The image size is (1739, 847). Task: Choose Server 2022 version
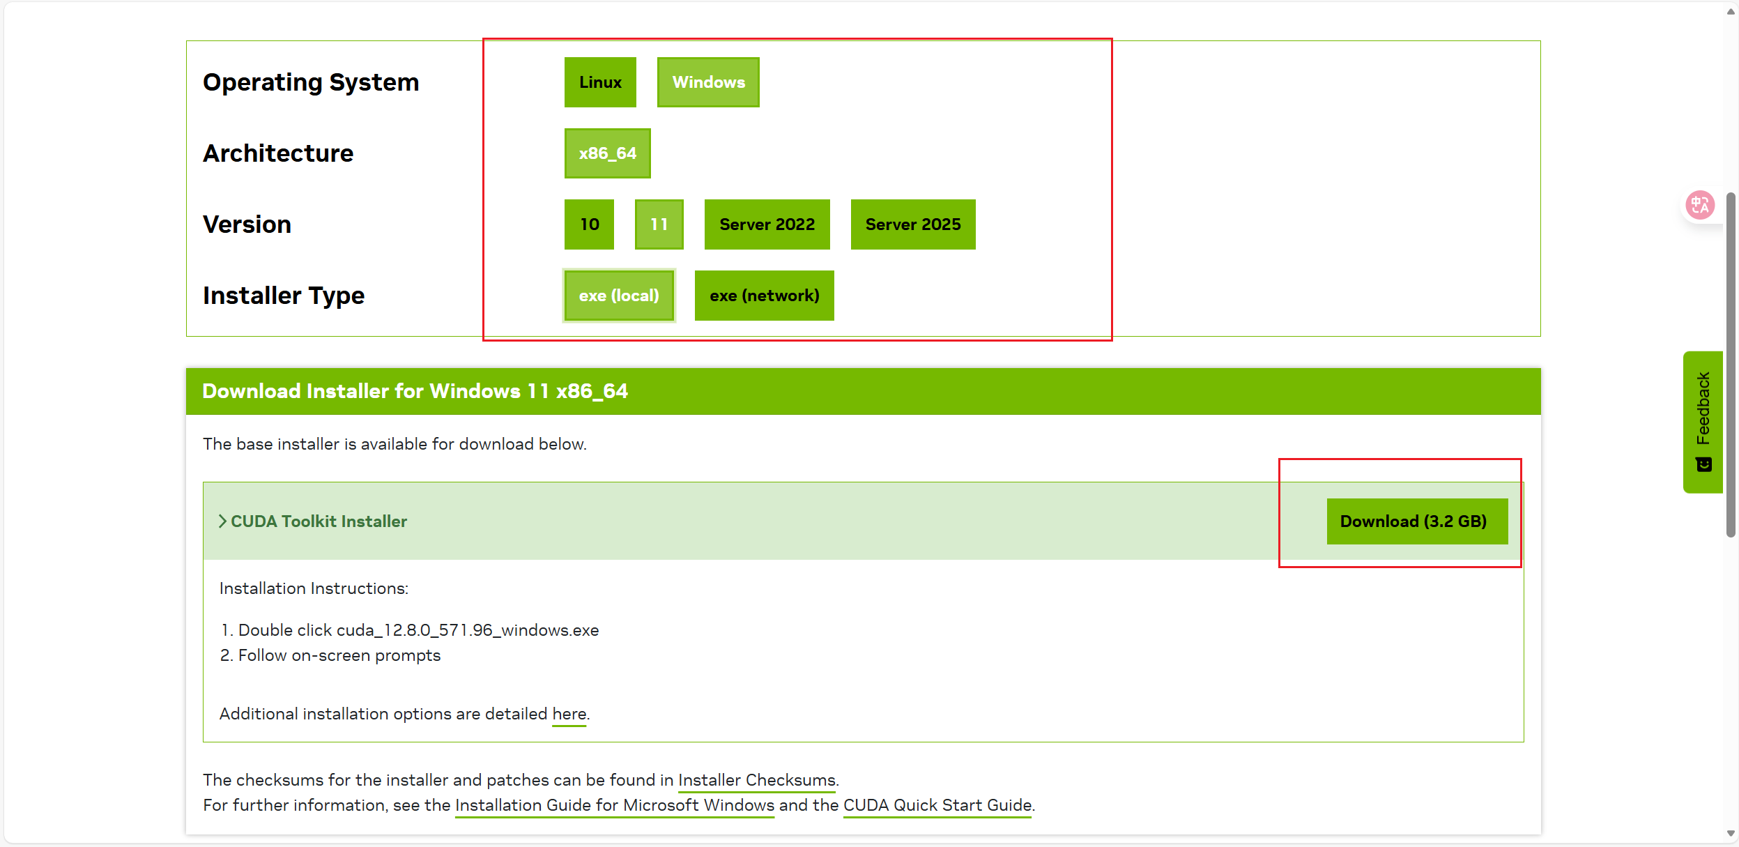point(767,224)
